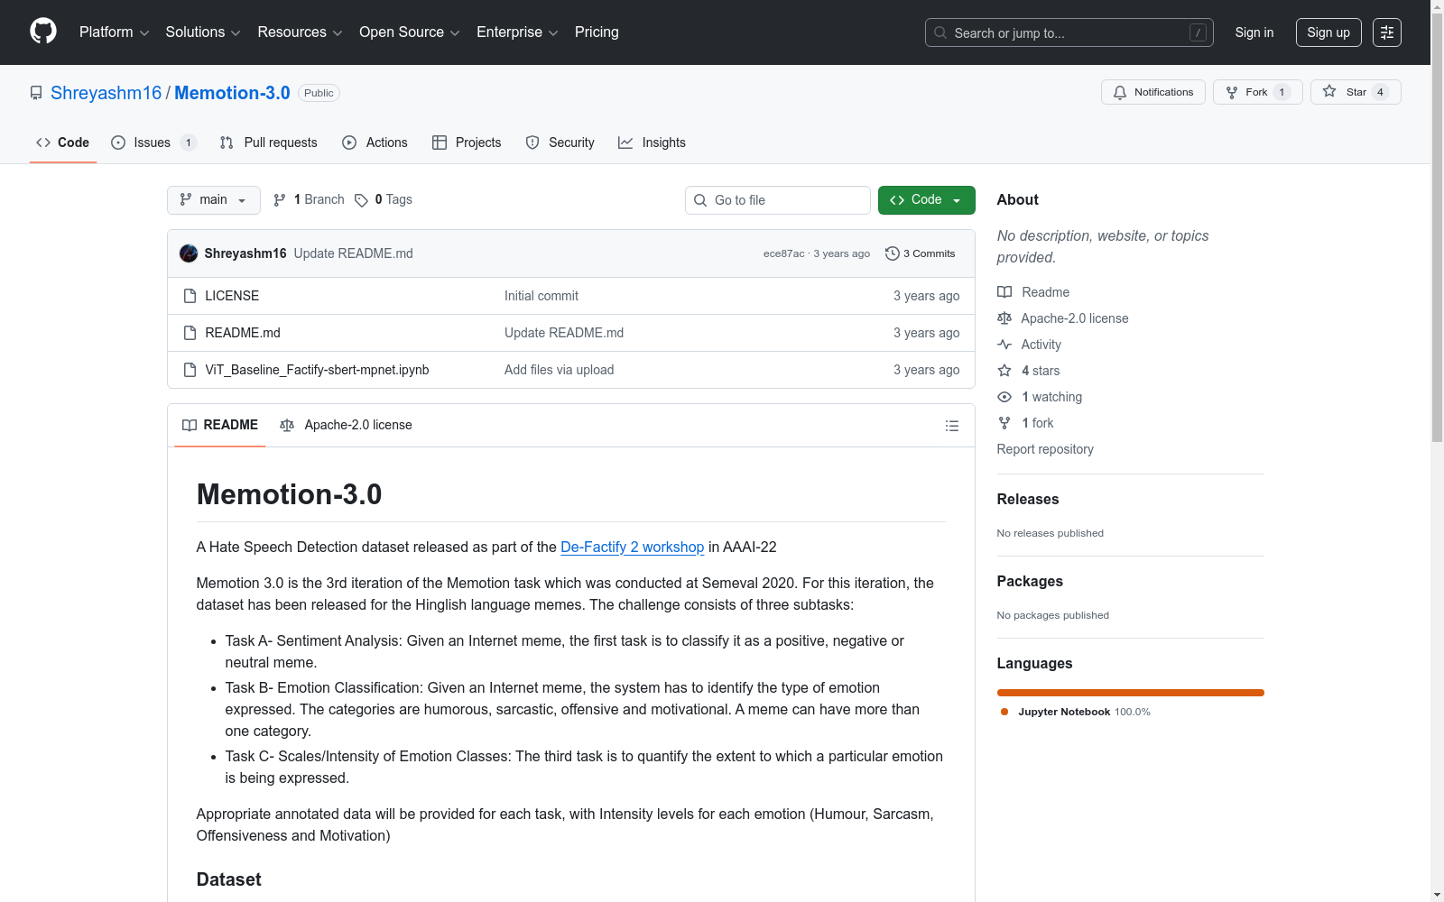Click the Initial commit message
Image resolution: width=1444 pixels, height=902 pixels.
point(541,296)
